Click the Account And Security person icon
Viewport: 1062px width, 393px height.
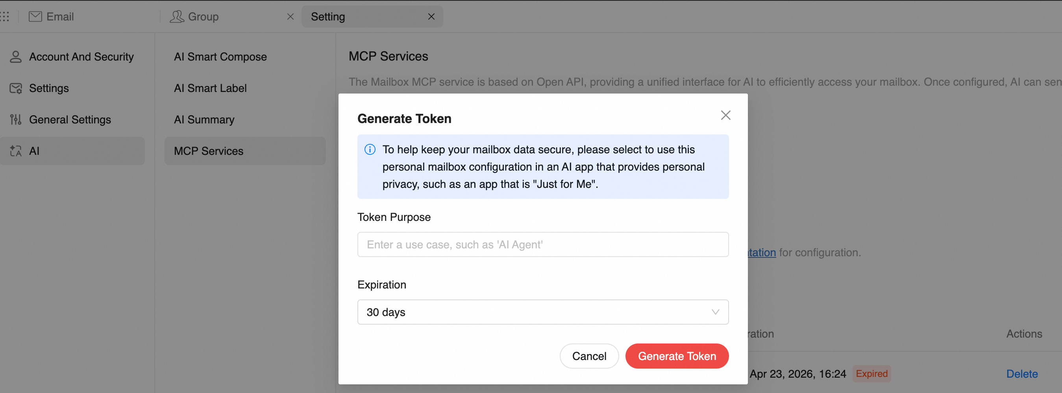click(x=16, y=57)
